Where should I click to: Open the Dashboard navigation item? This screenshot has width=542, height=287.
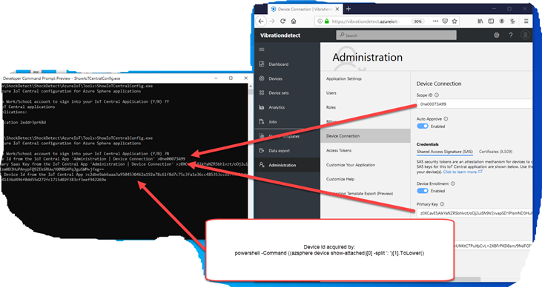coord(279,64)
